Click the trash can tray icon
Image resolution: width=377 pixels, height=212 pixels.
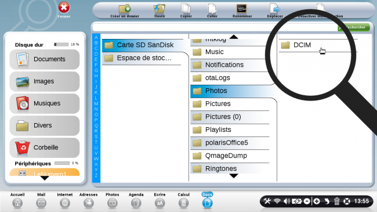[x=337, y=201]
